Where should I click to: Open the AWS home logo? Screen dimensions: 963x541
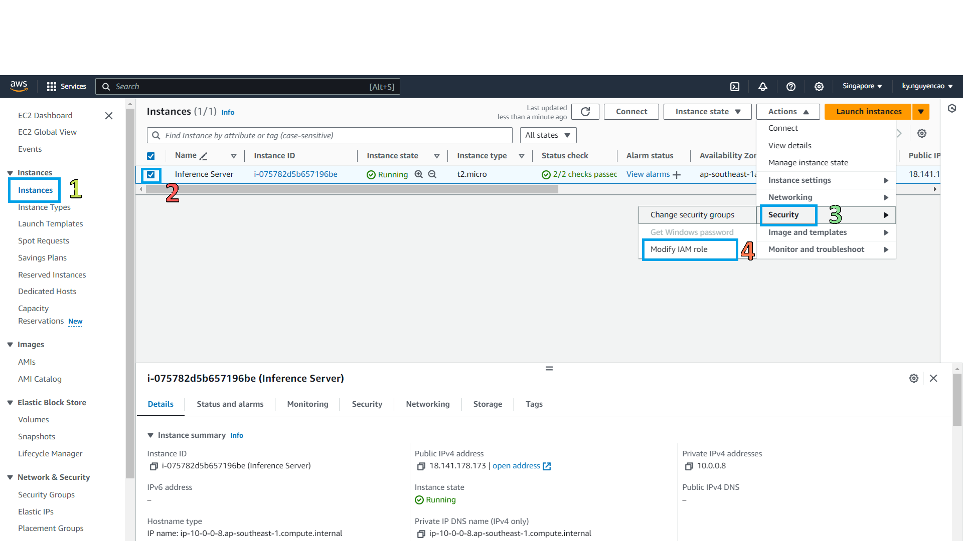click(19, 86)
